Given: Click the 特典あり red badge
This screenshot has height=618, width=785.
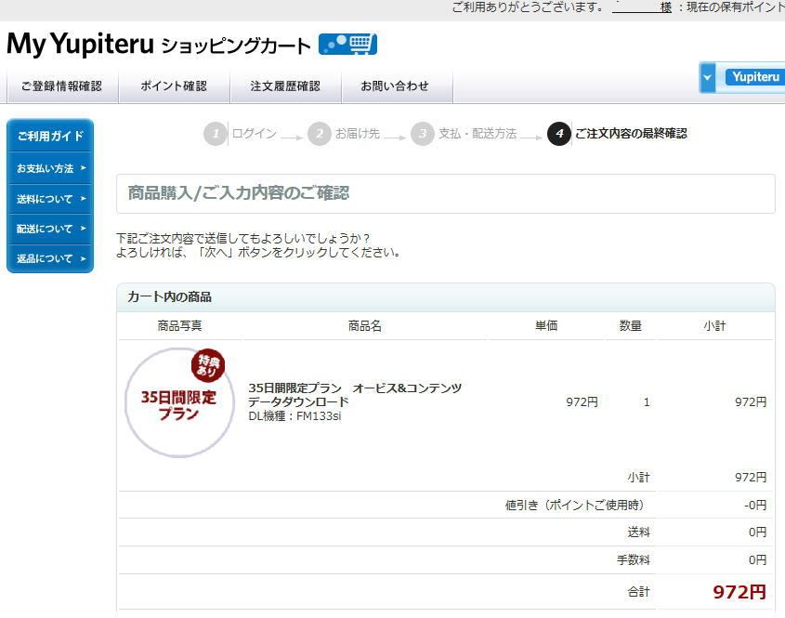Looking at the screenshot, I should point(208,365).
